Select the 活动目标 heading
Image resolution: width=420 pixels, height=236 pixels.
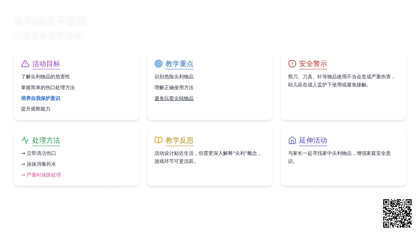[46, 64]
